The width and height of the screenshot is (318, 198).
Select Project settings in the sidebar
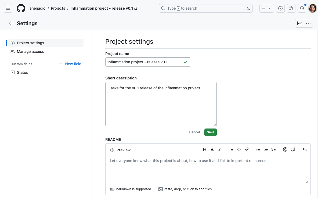[x=30, y=43]
